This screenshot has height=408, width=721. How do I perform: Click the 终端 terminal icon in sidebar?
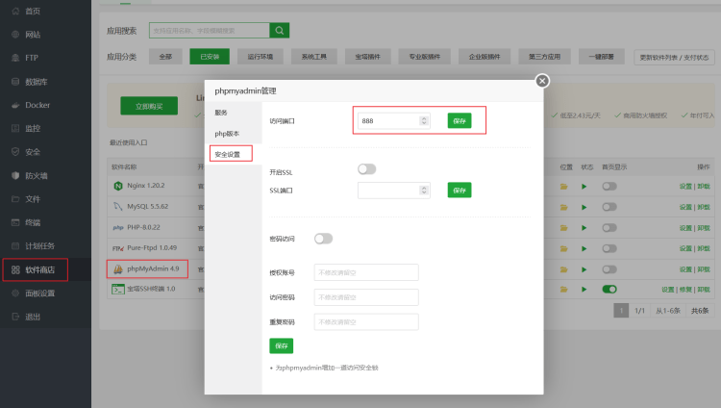[15, 222]
